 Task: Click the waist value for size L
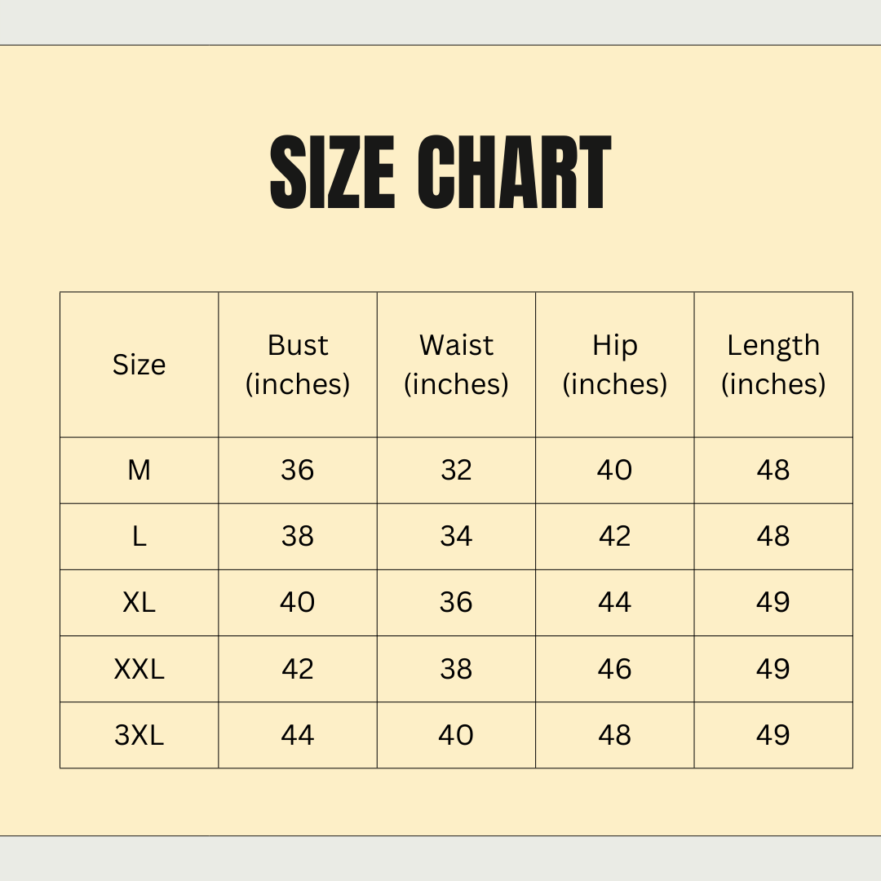[456, 537]
